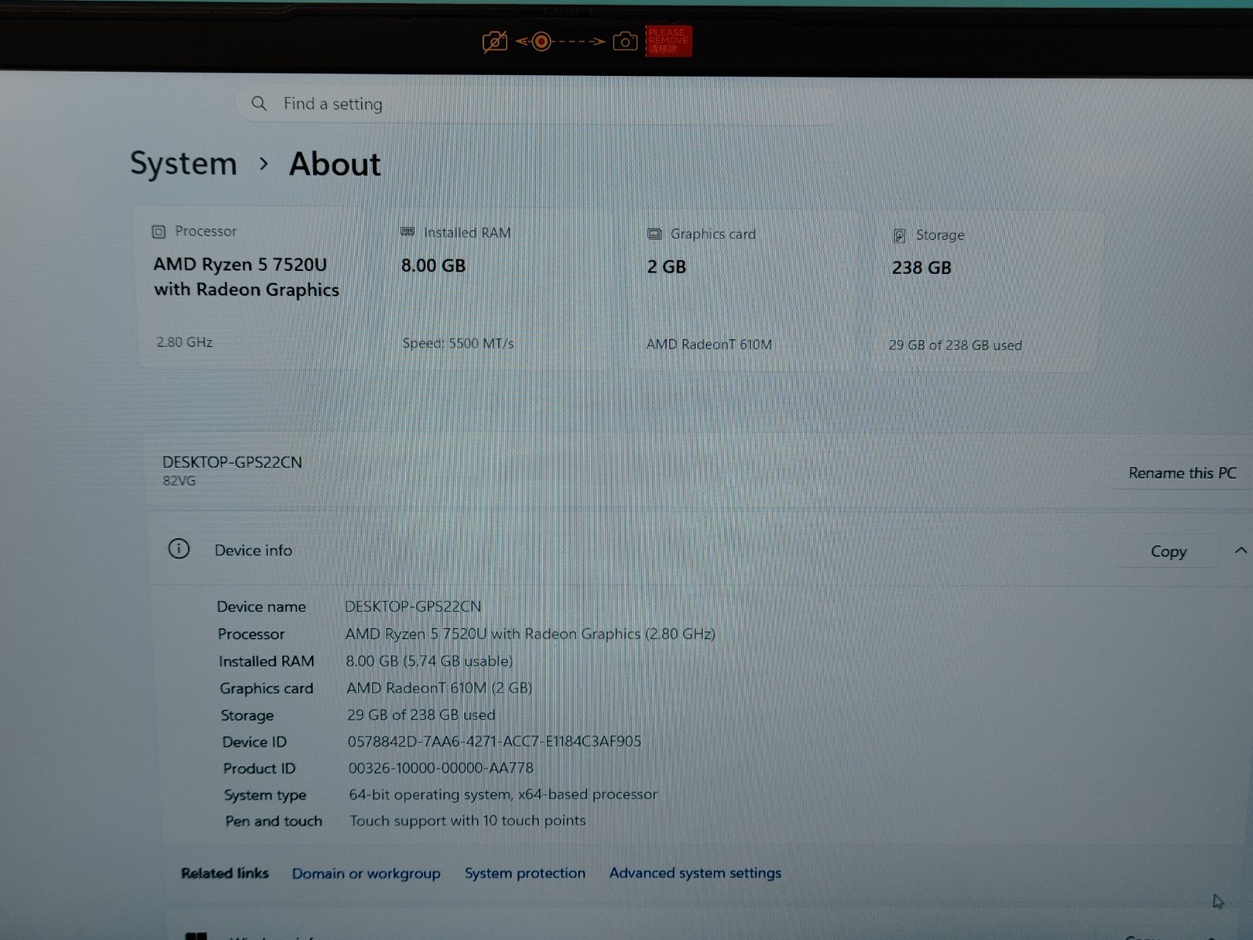Select "8.00 GB" installed RAM value
This screenshot has height=940, width=1253.
tap(433, 266)
